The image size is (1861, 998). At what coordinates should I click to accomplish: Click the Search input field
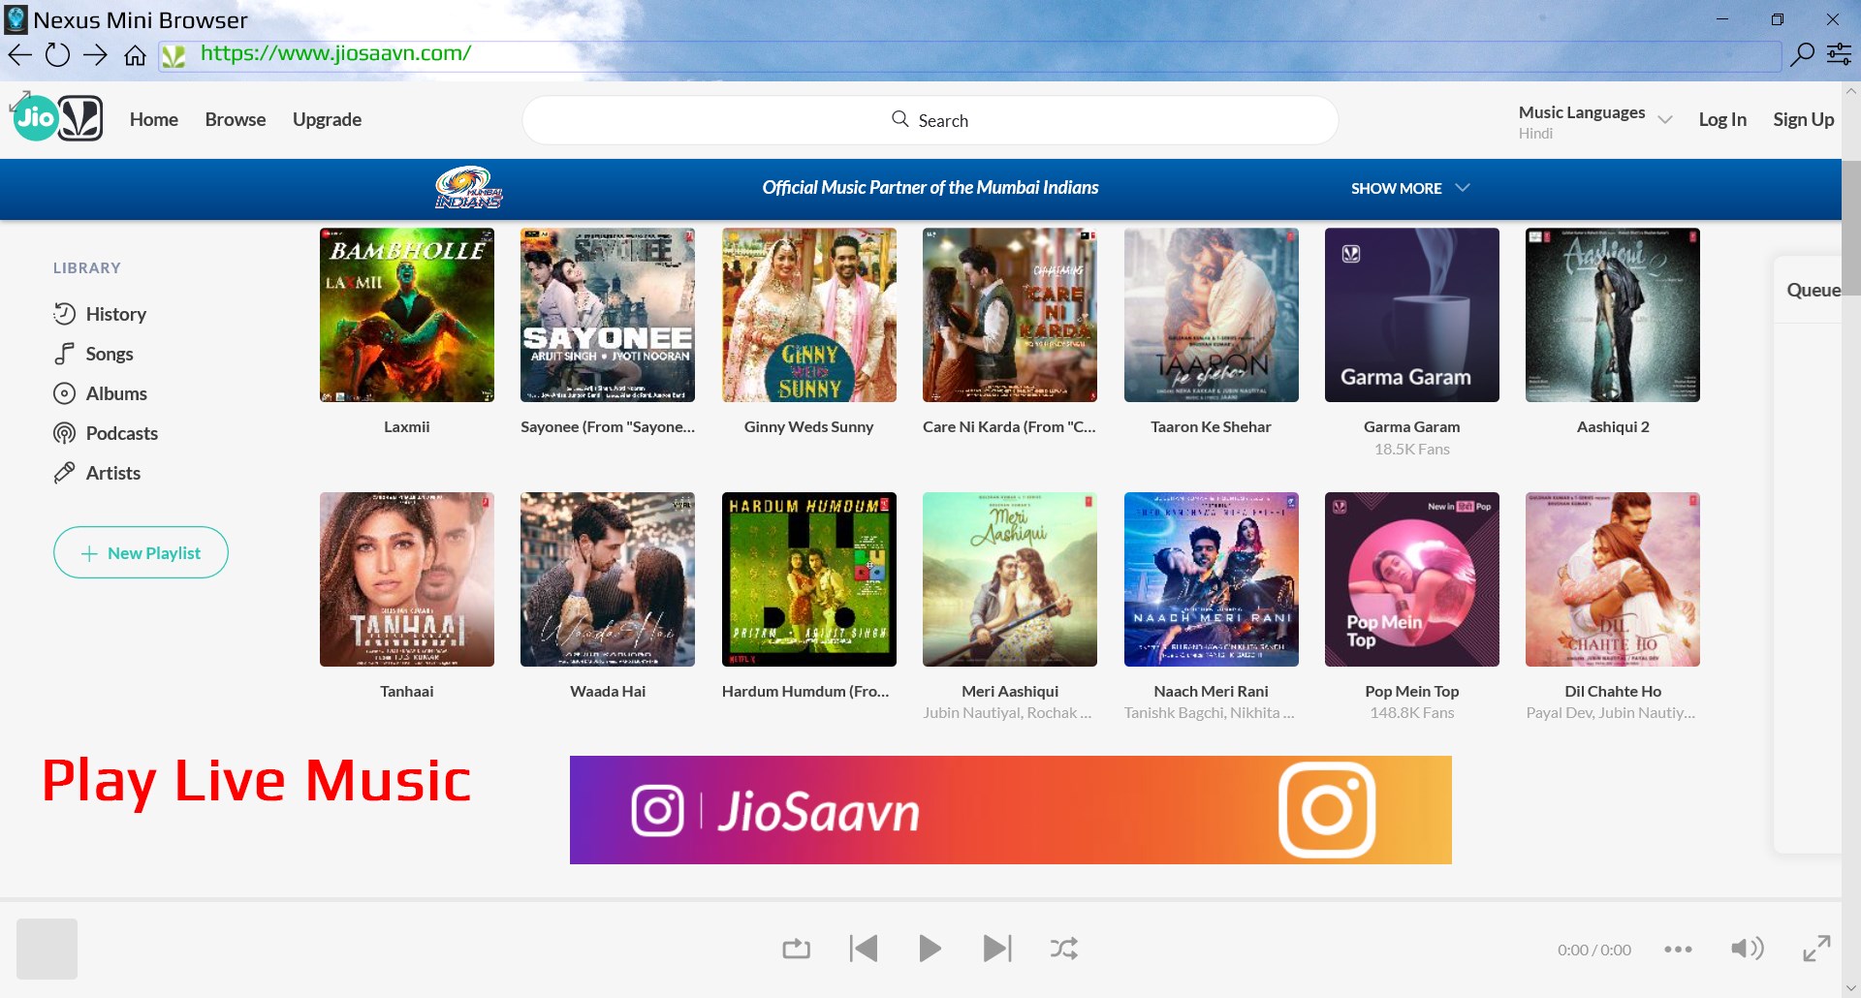click(930, 120)
